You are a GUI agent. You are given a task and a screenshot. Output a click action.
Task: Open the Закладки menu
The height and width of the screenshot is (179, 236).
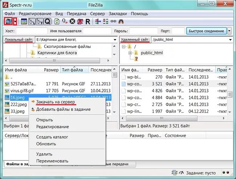pyautogui.click(x=118, y=14)
